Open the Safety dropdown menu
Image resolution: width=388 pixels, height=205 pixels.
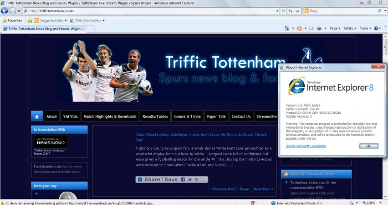(350, 28)
